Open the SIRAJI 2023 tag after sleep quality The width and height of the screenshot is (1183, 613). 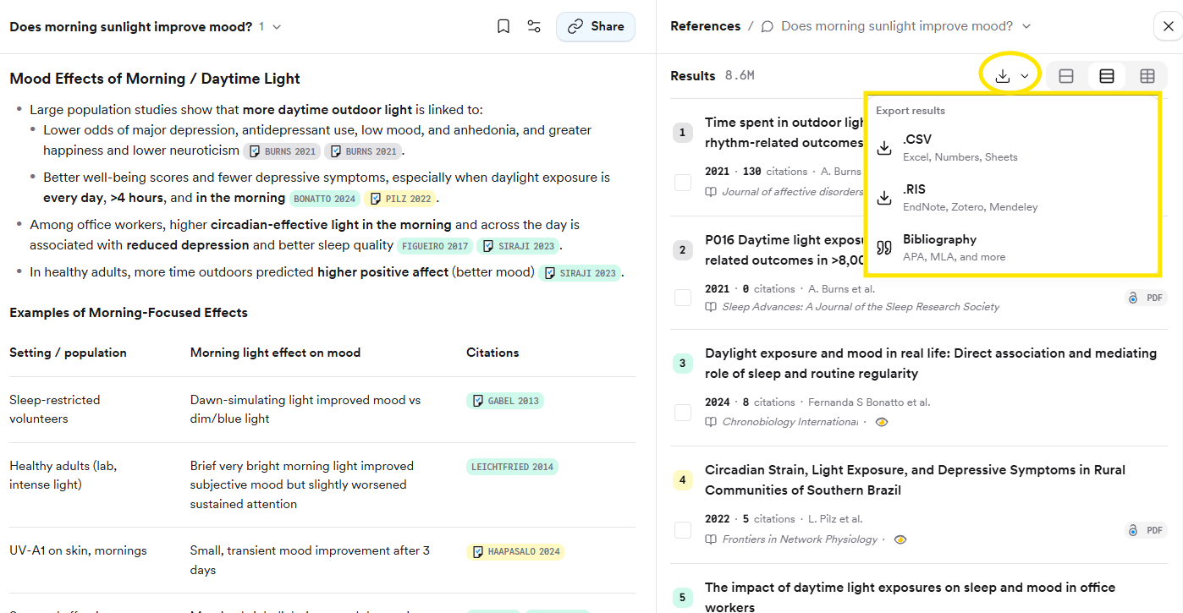click(x=518, y=246)
